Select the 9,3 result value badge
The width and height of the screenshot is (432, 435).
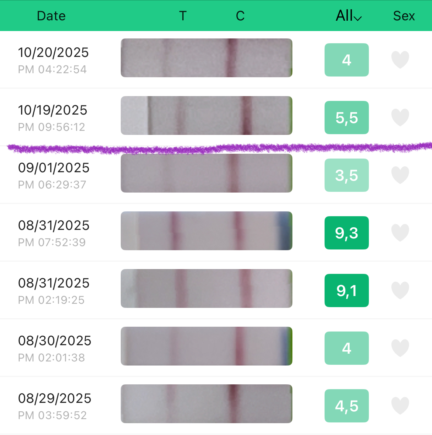[x=346, y=233]
